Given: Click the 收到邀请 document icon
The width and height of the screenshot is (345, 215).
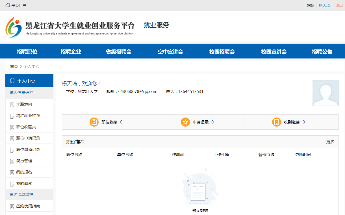Looking at the screenshot, I should pyautogui.click(x=276, y=122).
